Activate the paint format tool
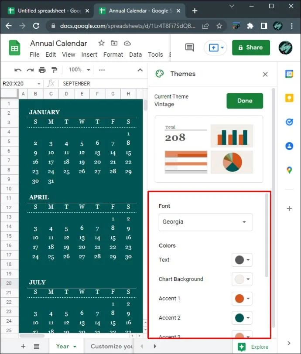The height and width of the screenshot is (354, 301). click(54, 70)
